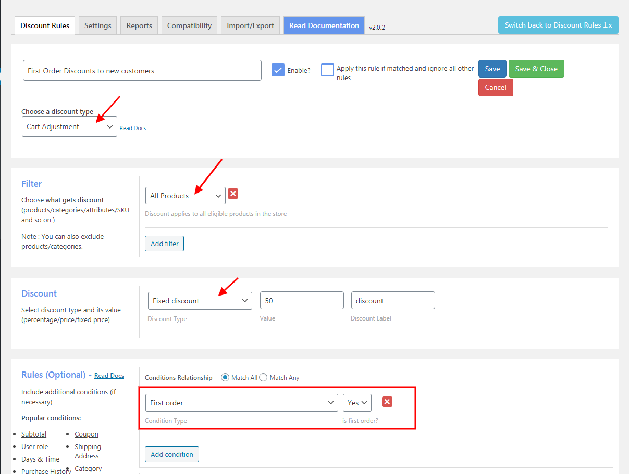The height and width of the screenshot is (474, 629).
Task: Click the Add filter button
Action: (x=165, y=244)
